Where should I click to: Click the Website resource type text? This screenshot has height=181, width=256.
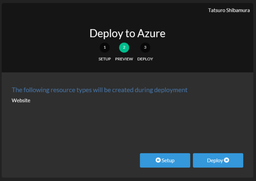click(21, 101)
